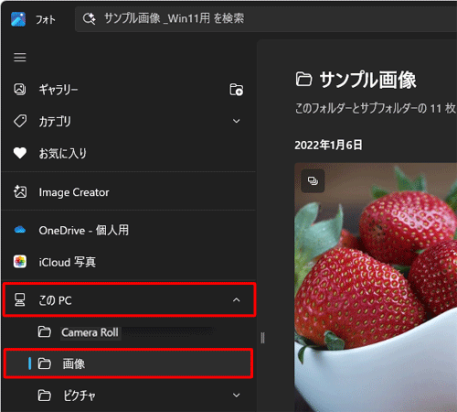Click the sidebar divider handle
The width and height of the screenshot is (457, 412).
(x=262, y=338)
